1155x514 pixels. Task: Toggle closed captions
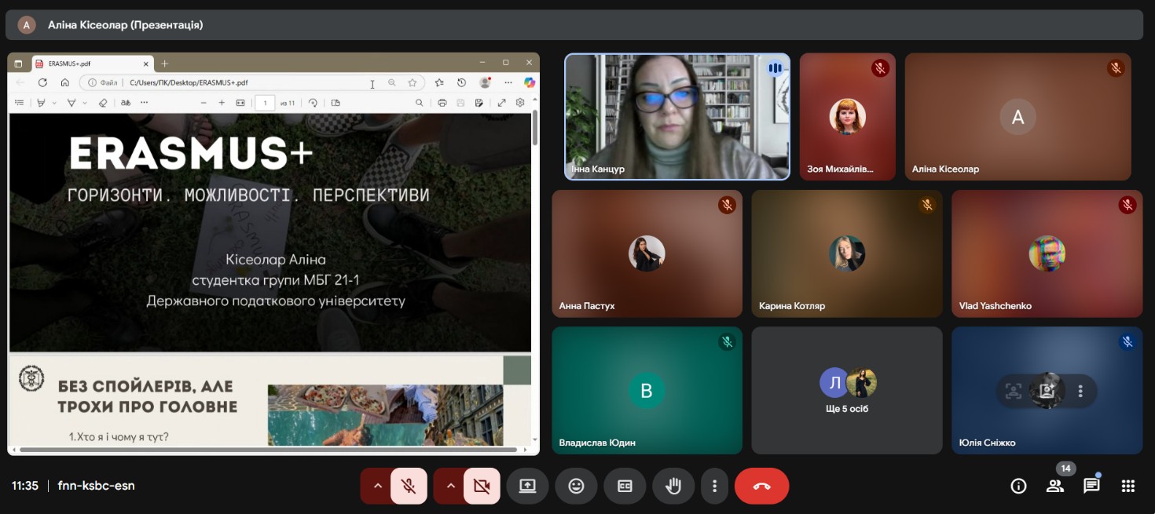tap(625, 486)
